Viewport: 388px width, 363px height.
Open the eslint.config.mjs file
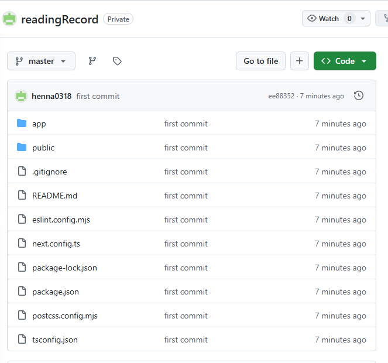click(61, 220)
